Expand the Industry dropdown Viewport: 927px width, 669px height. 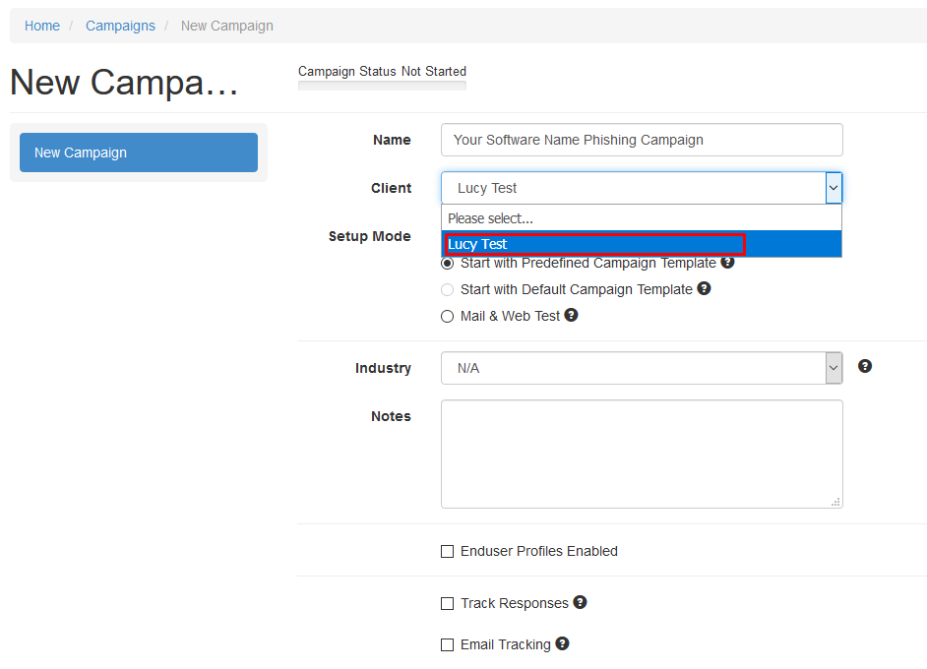(834, 368)
